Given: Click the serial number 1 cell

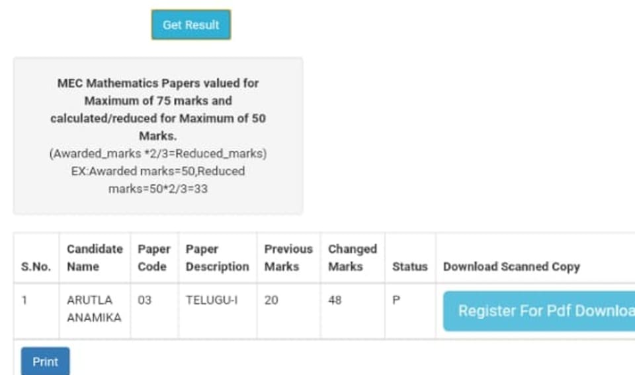Looking at the screenshot, I should (x=24, y=300).
